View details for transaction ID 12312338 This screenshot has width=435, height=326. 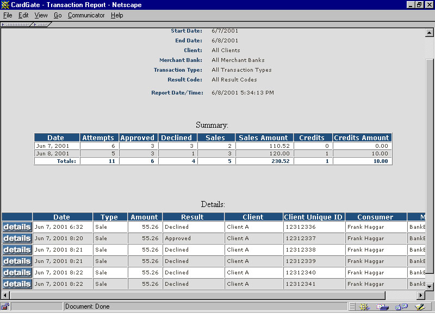(x=17, y=249)
